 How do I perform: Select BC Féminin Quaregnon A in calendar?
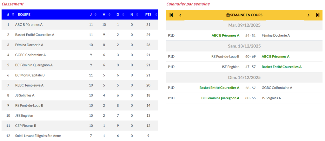(220, 98)
